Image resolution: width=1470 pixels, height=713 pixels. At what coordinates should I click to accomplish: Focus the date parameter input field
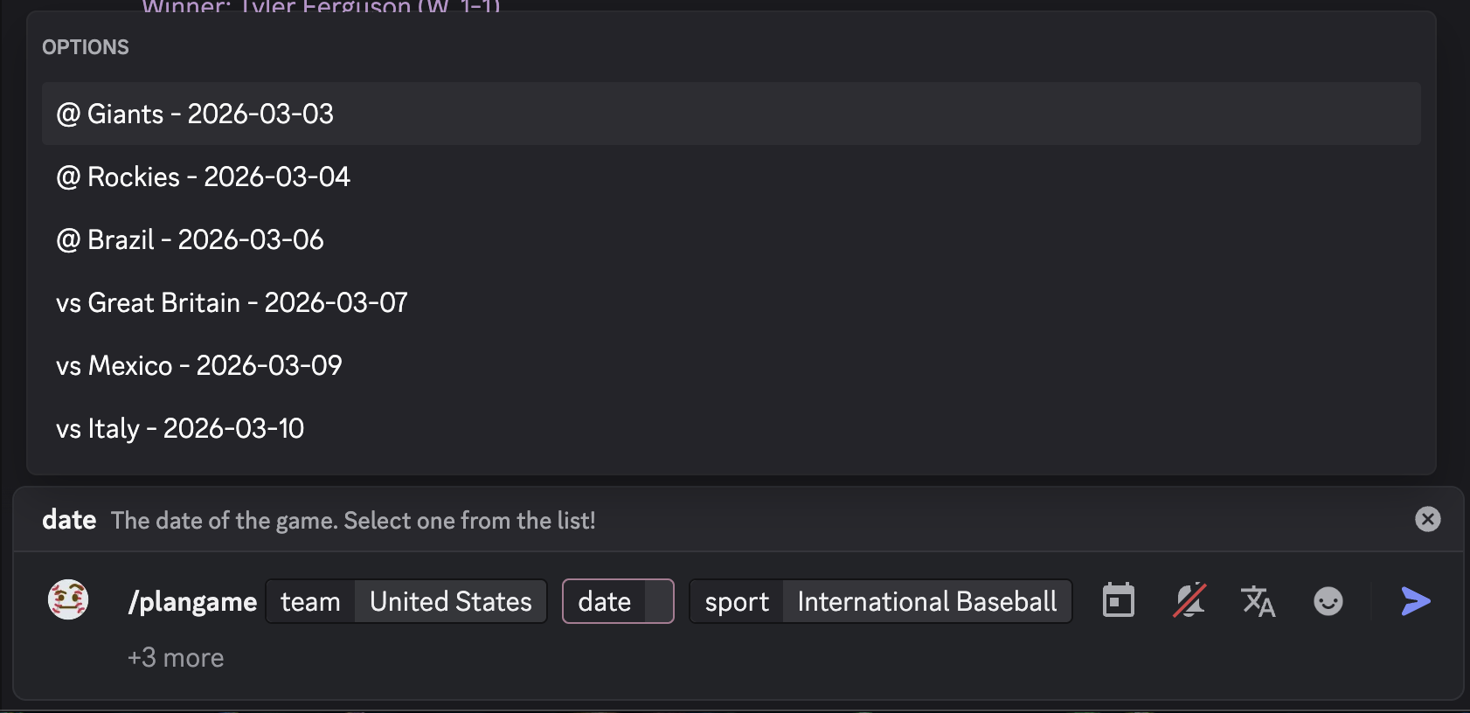click(x=659, y=601)
